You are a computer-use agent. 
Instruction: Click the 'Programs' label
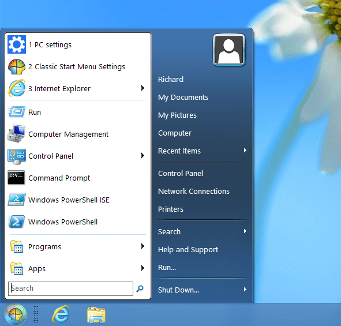point(44,247)
